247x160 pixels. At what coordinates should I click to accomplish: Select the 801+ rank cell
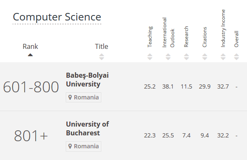pos(31,136)
